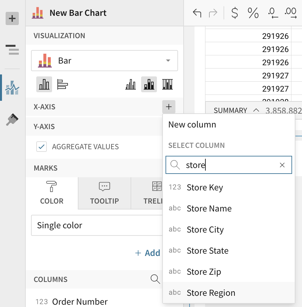Clear the store search text with the X
This screenshot has width=302, height=307.
282,165
